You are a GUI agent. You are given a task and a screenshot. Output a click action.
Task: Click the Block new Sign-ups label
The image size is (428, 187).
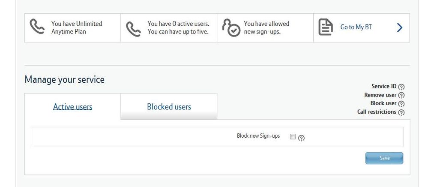pos(258,136)
